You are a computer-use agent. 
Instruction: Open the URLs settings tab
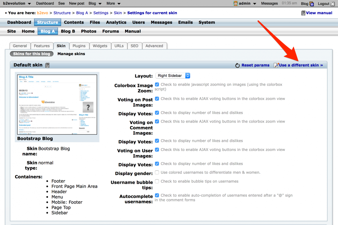click(119, 46)
